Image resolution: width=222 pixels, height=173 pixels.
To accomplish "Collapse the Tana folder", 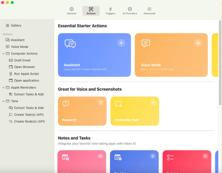I will [3, 101].
